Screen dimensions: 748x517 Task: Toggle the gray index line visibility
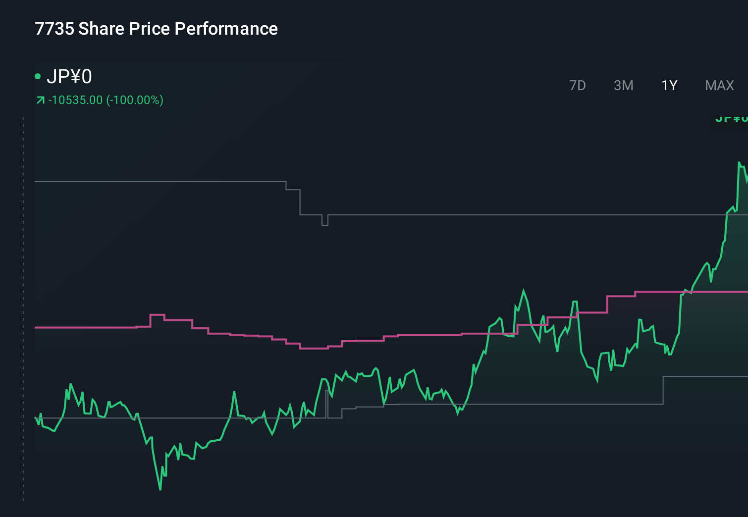point(149,182)
